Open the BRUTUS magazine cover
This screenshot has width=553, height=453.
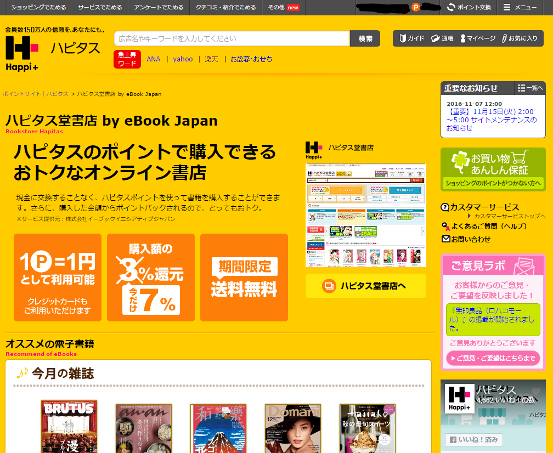pos(69,427)
